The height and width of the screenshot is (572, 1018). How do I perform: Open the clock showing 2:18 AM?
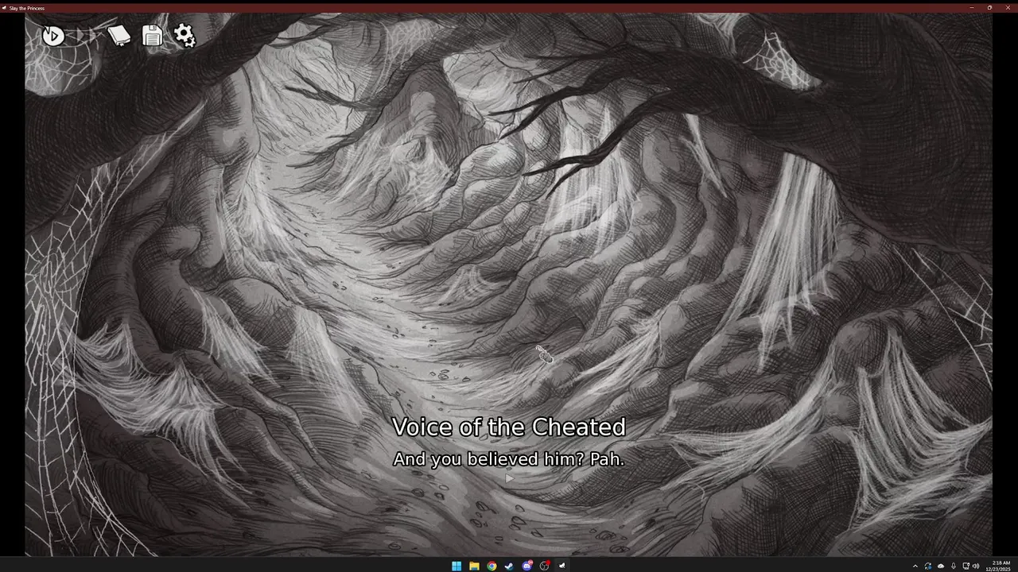[x=999, y=566]
